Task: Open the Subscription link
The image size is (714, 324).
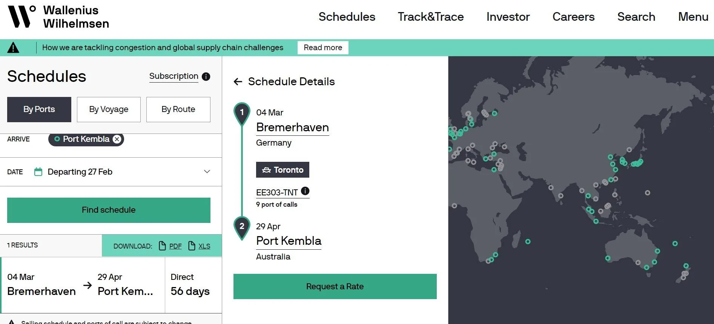Action: (x=174, y=76)
